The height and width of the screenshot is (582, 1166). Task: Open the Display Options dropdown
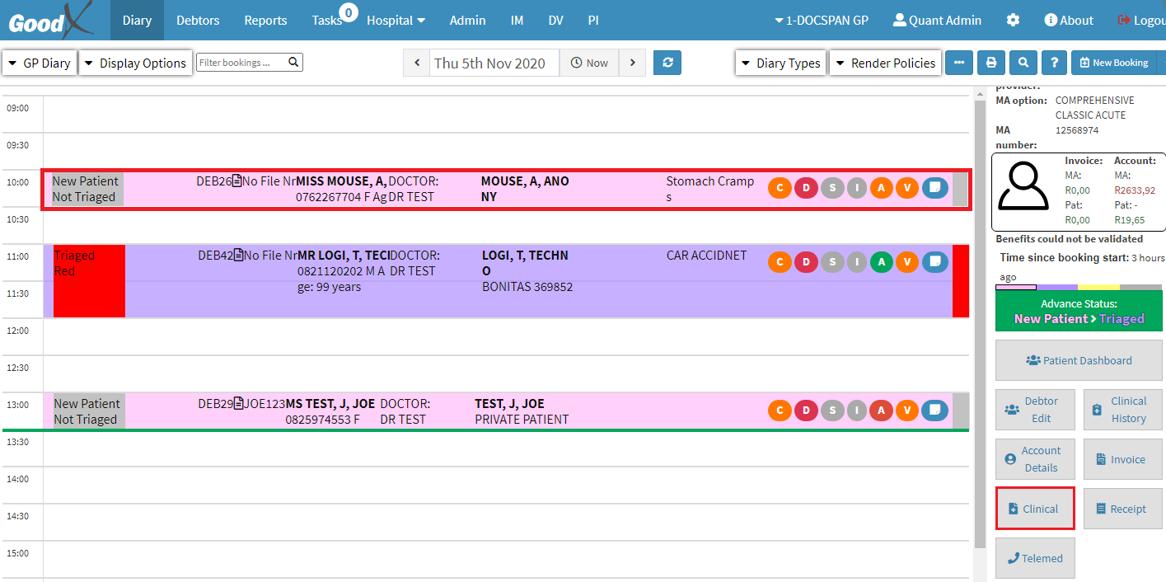(x=135, y=63)
